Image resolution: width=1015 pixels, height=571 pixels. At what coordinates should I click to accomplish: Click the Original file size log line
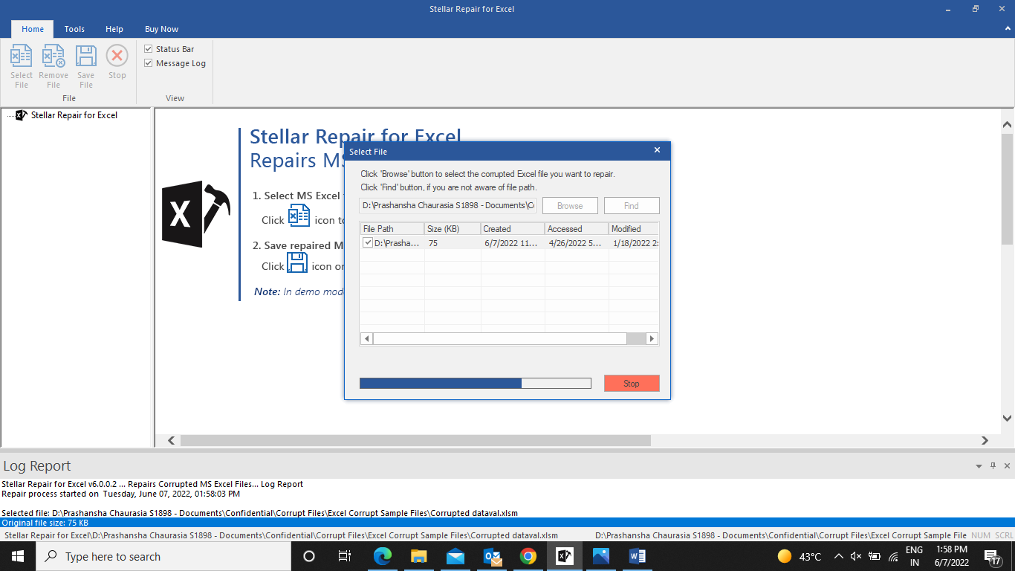tap(507, 523)
